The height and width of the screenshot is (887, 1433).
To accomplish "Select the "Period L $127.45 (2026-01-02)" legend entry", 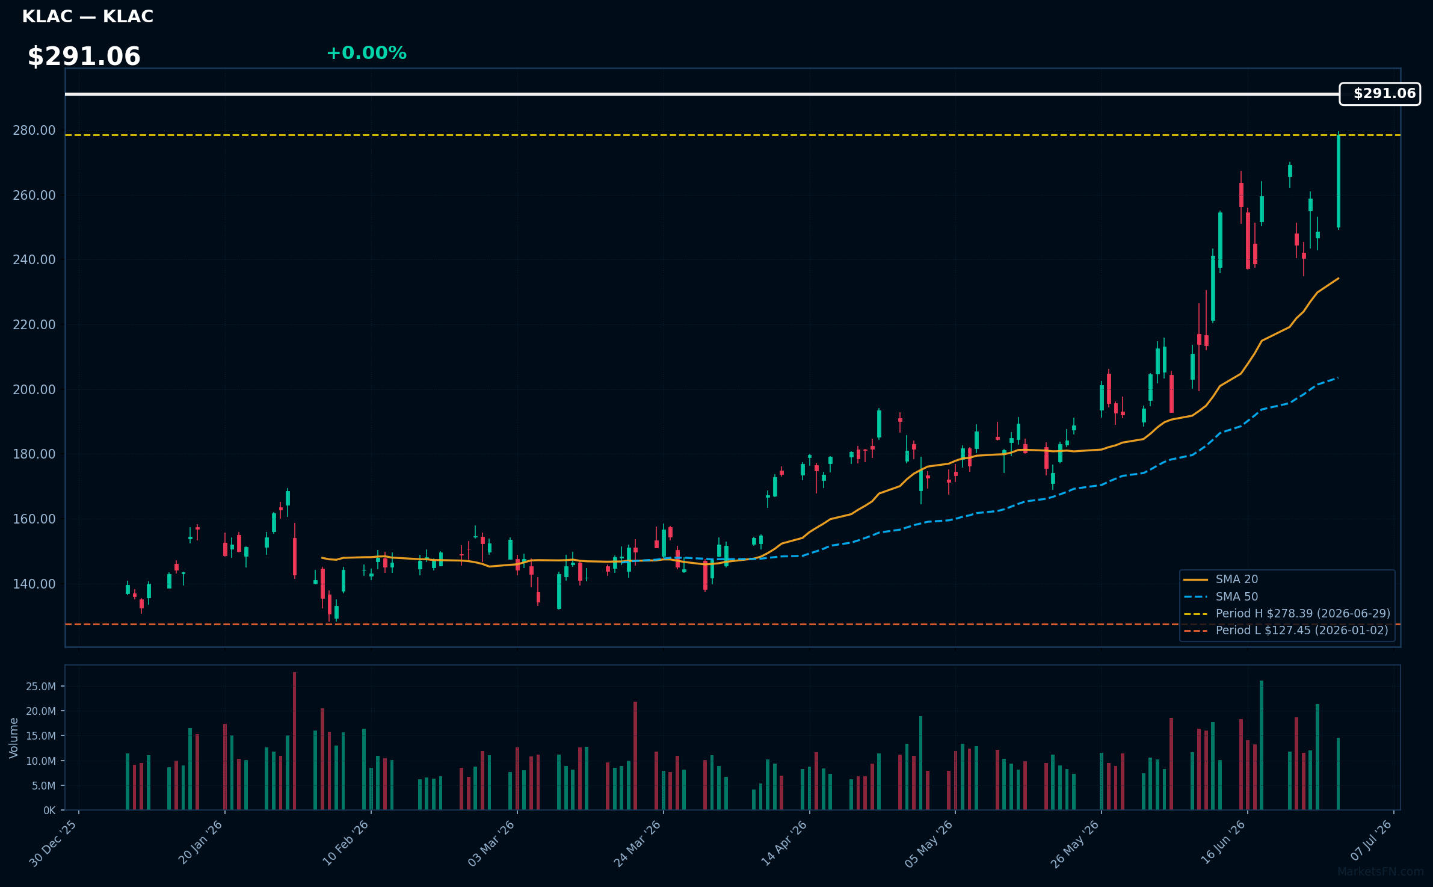I will pos(1286,631).
